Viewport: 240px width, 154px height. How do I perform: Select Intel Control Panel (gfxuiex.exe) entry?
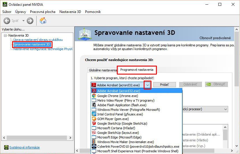tap(137, 114)
